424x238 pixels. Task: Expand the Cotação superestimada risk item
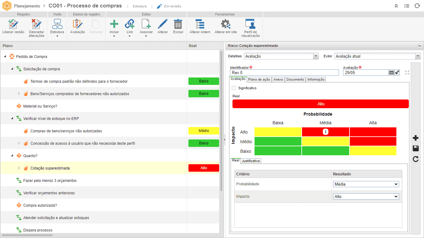click(x=19, y=168)
